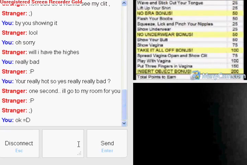The width and height of the screenshot is (247, 165).
Task: Click the Send button
Action: [x=107, y=143]
